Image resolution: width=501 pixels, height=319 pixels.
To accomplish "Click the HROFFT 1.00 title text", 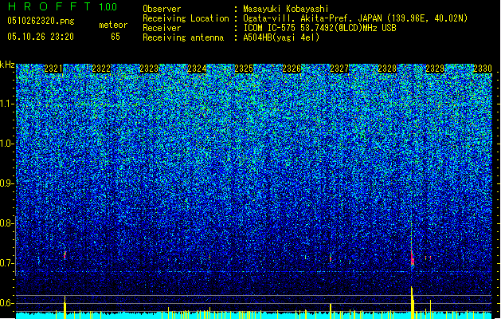I will pyautogui.click(x=63, y=6).
